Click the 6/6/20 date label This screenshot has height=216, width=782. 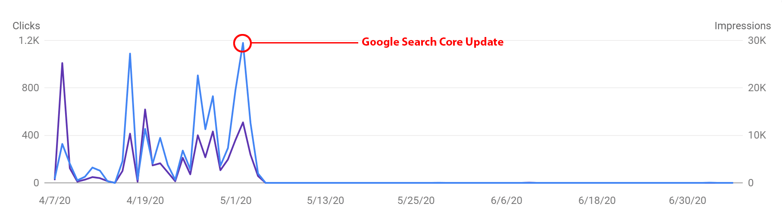point(507,201)
